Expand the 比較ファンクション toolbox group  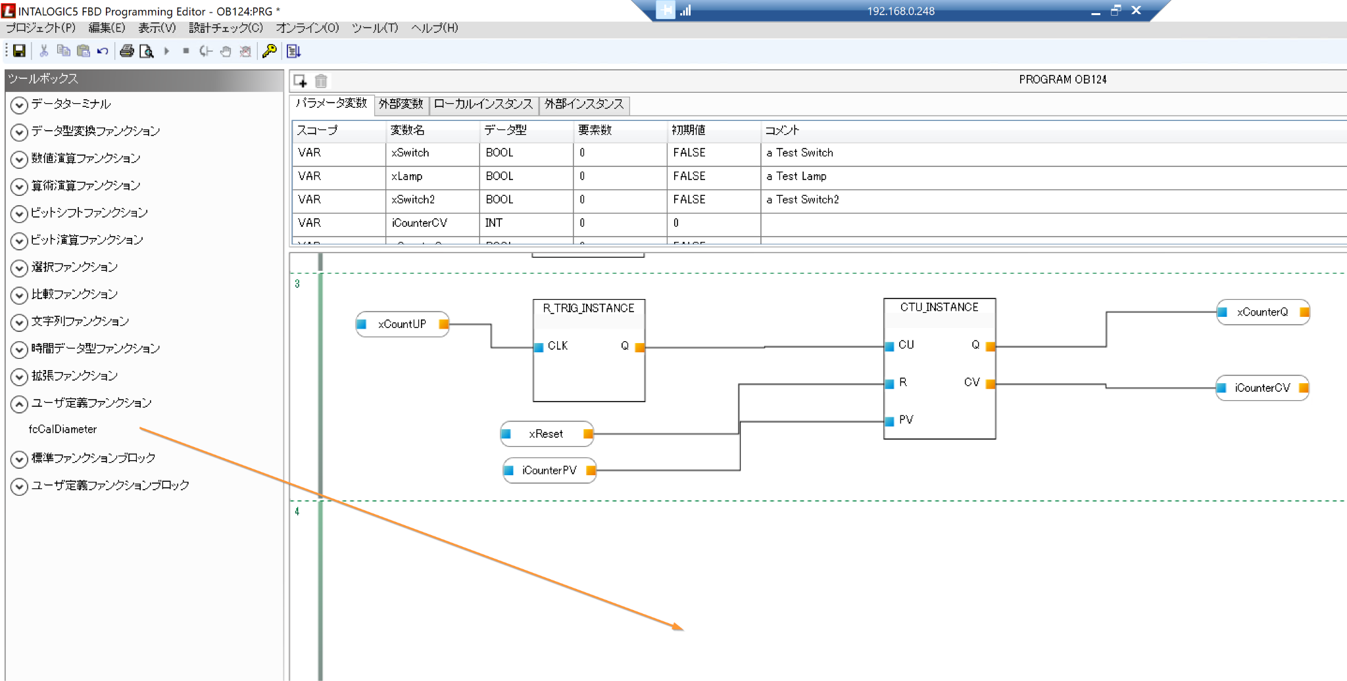19,295
